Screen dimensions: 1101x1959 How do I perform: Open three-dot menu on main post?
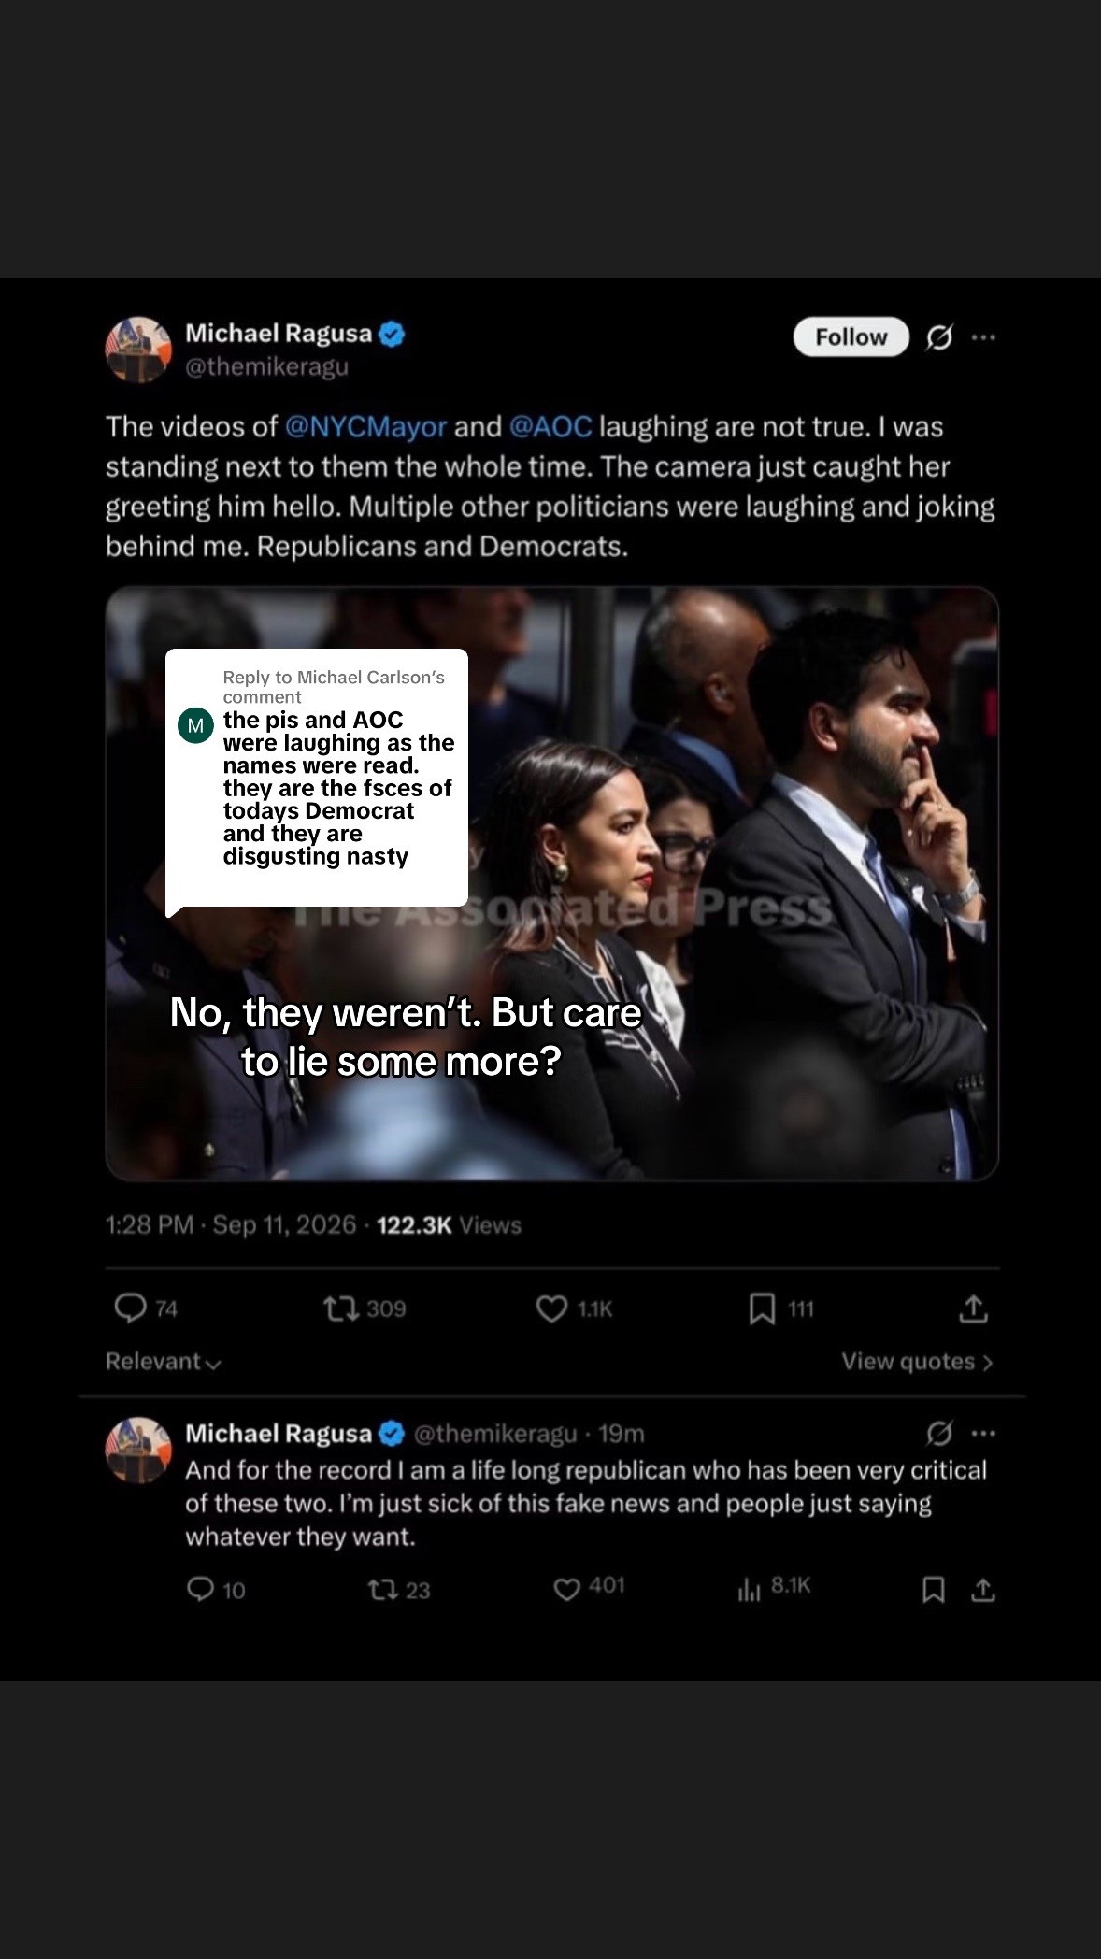point(983,337)
